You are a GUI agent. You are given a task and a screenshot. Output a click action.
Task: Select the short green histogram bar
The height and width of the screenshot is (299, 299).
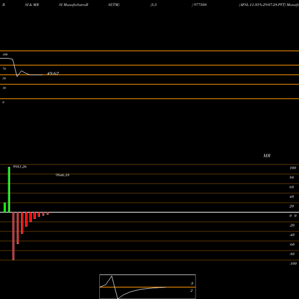coord(5,208)
